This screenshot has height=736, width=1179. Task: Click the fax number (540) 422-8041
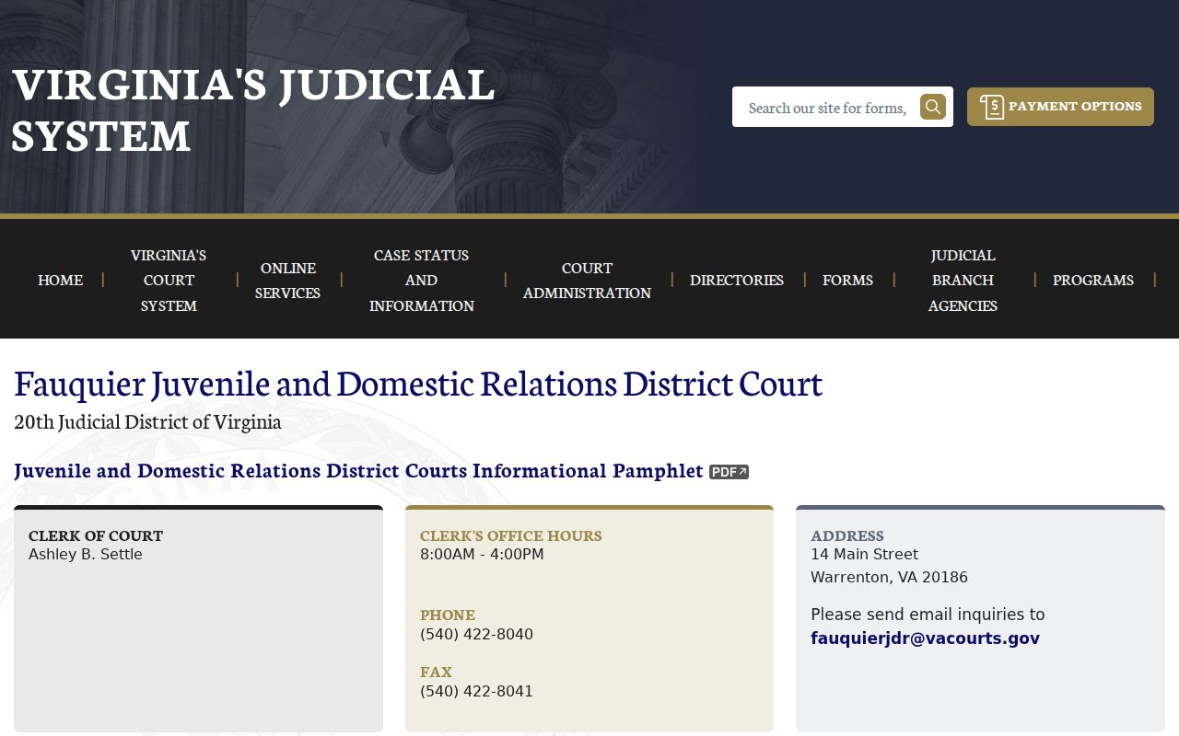[476, 692]
